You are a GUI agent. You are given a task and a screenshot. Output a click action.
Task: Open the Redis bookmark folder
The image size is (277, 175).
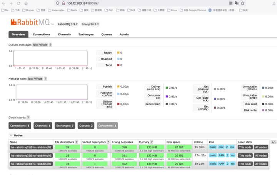point(72,10)
